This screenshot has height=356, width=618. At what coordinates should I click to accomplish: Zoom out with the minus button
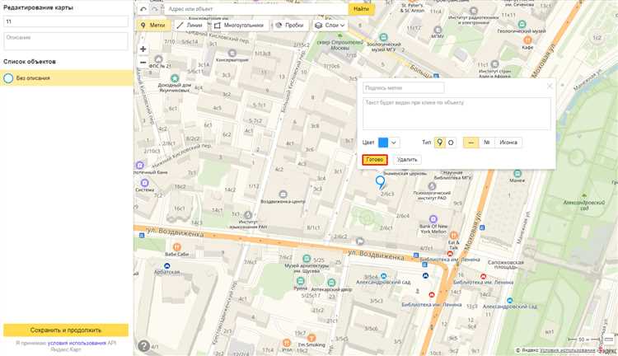pyautogui.click(x=143, y=63)
